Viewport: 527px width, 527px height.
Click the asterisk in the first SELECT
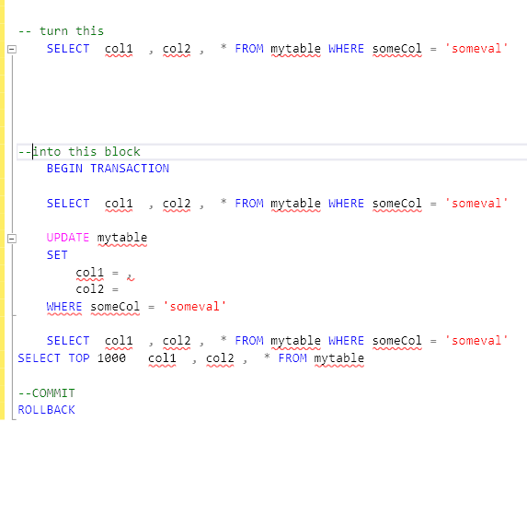(223, 47)
